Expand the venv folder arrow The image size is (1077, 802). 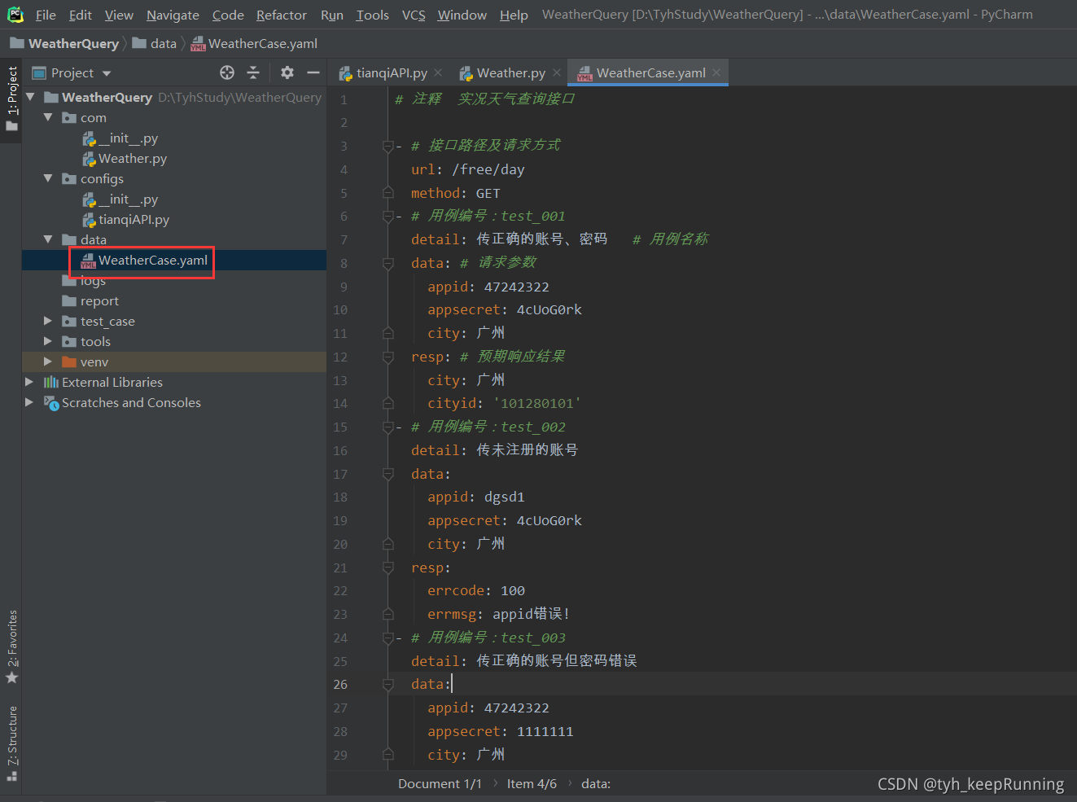pyautogui.click(x=48, y=362)
